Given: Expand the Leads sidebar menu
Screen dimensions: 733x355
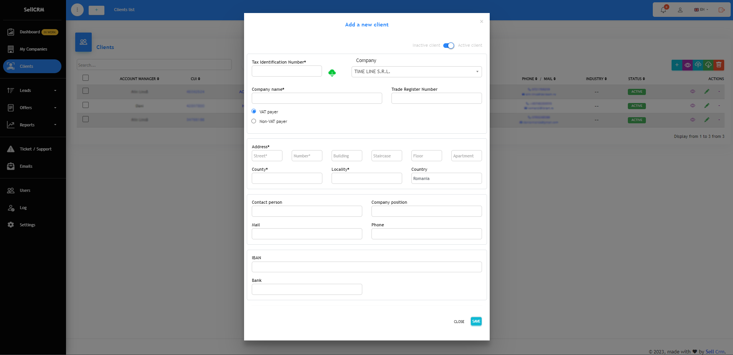Looking at the screenshot, I should click(x=32, y=90).
